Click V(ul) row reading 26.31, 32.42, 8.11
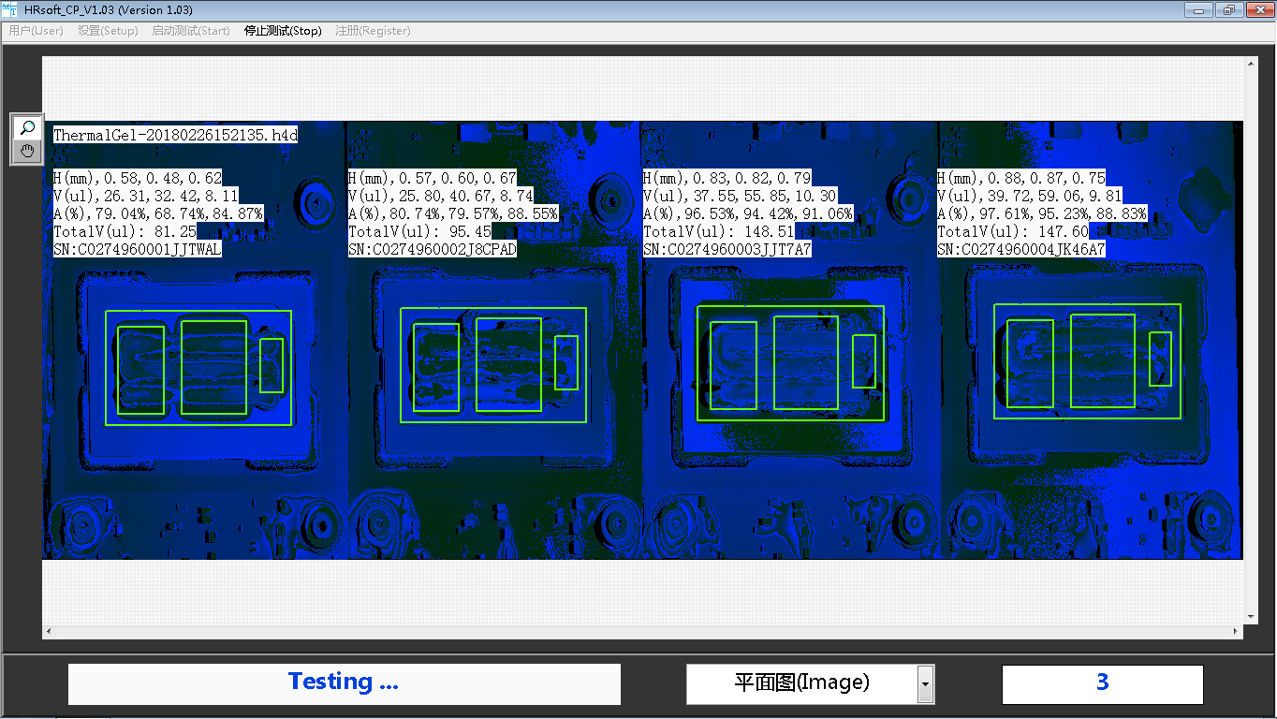Viewport: 1277px width, 719px height. click(146, 196)
